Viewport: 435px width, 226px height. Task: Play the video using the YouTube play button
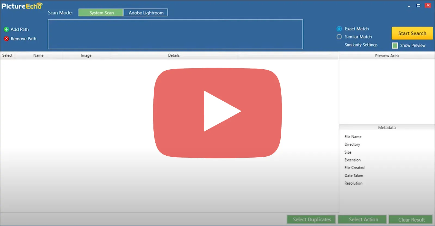(x=217, y=113)
